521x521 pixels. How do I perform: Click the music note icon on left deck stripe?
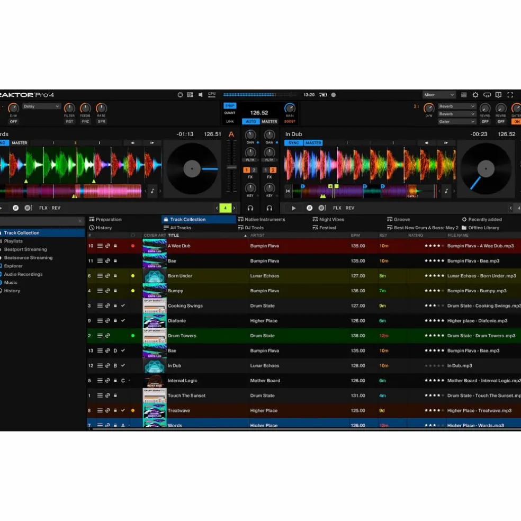pyautogui.click(x=152, y=191)
